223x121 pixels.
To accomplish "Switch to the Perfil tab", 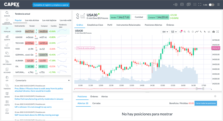I will pos(110,25).
